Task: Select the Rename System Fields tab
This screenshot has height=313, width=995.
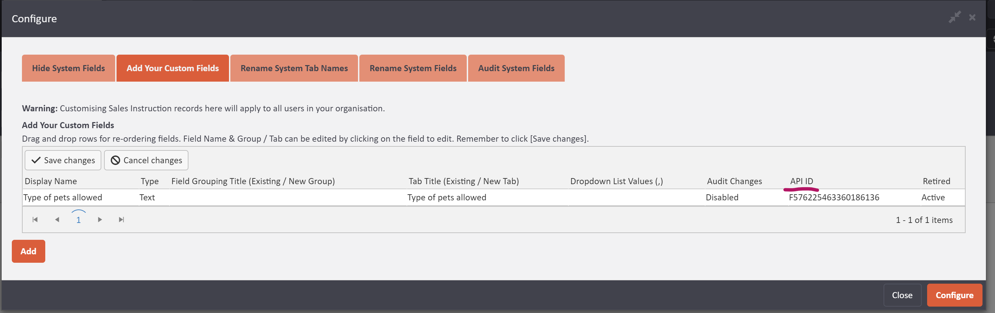Action: (413, 68)
